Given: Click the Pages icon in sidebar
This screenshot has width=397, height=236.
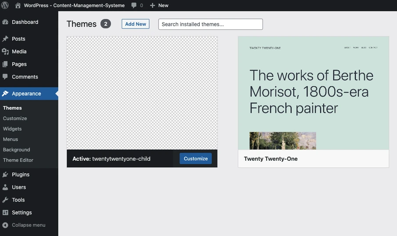Looking at the screenshot, I should tap(5, 64).
